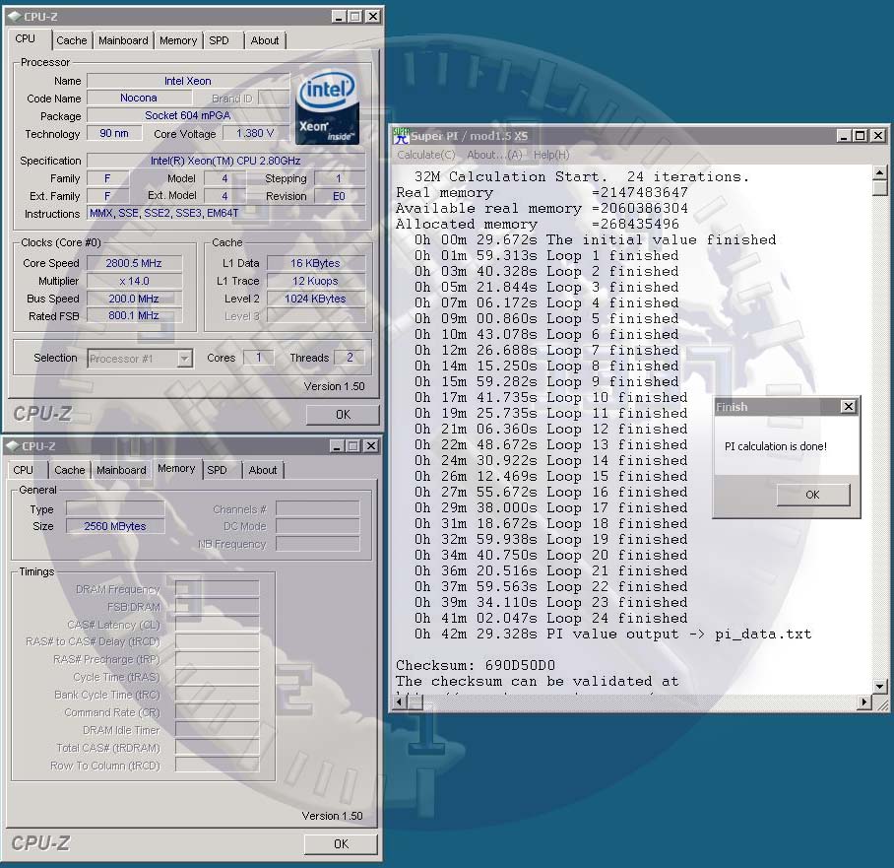The width and height of the screenshot is (894, 868).
Task: Click the 1024 KBytes Level 2 value
Action: 315,299
